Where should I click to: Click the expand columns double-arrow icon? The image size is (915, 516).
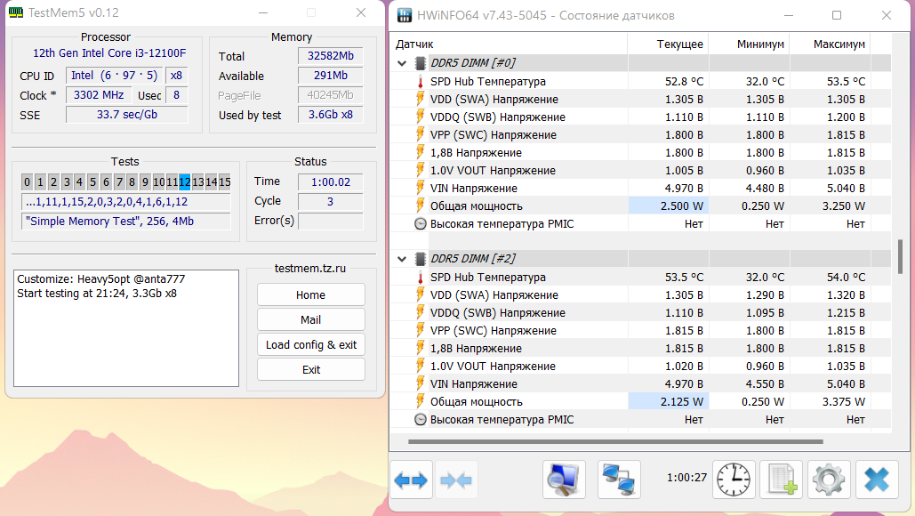pyautogui.click(x=411, y=480)
